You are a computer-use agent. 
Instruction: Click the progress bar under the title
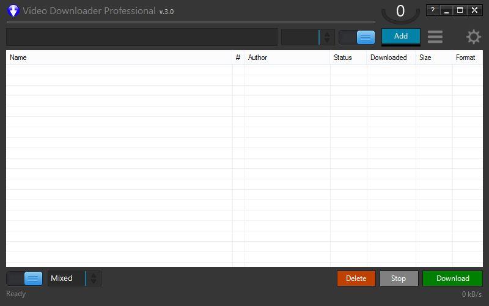[x=191, y=22]
